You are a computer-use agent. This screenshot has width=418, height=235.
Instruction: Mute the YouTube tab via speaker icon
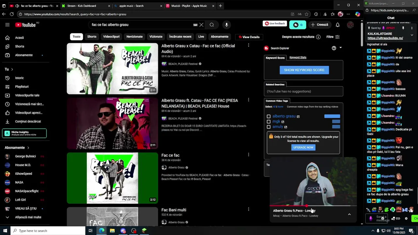(17, 6)
